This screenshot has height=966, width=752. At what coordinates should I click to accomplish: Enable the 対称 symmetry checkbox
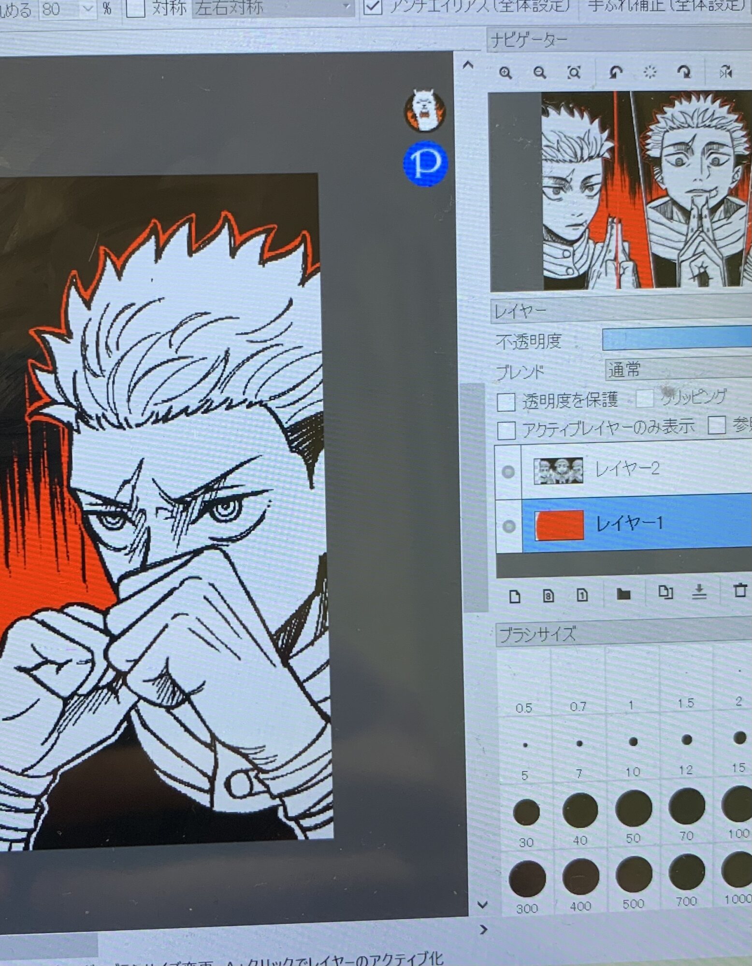135,7
